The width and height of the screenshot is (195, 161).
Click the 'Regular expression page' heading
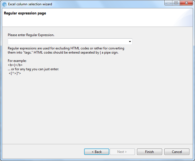[25, 13]
